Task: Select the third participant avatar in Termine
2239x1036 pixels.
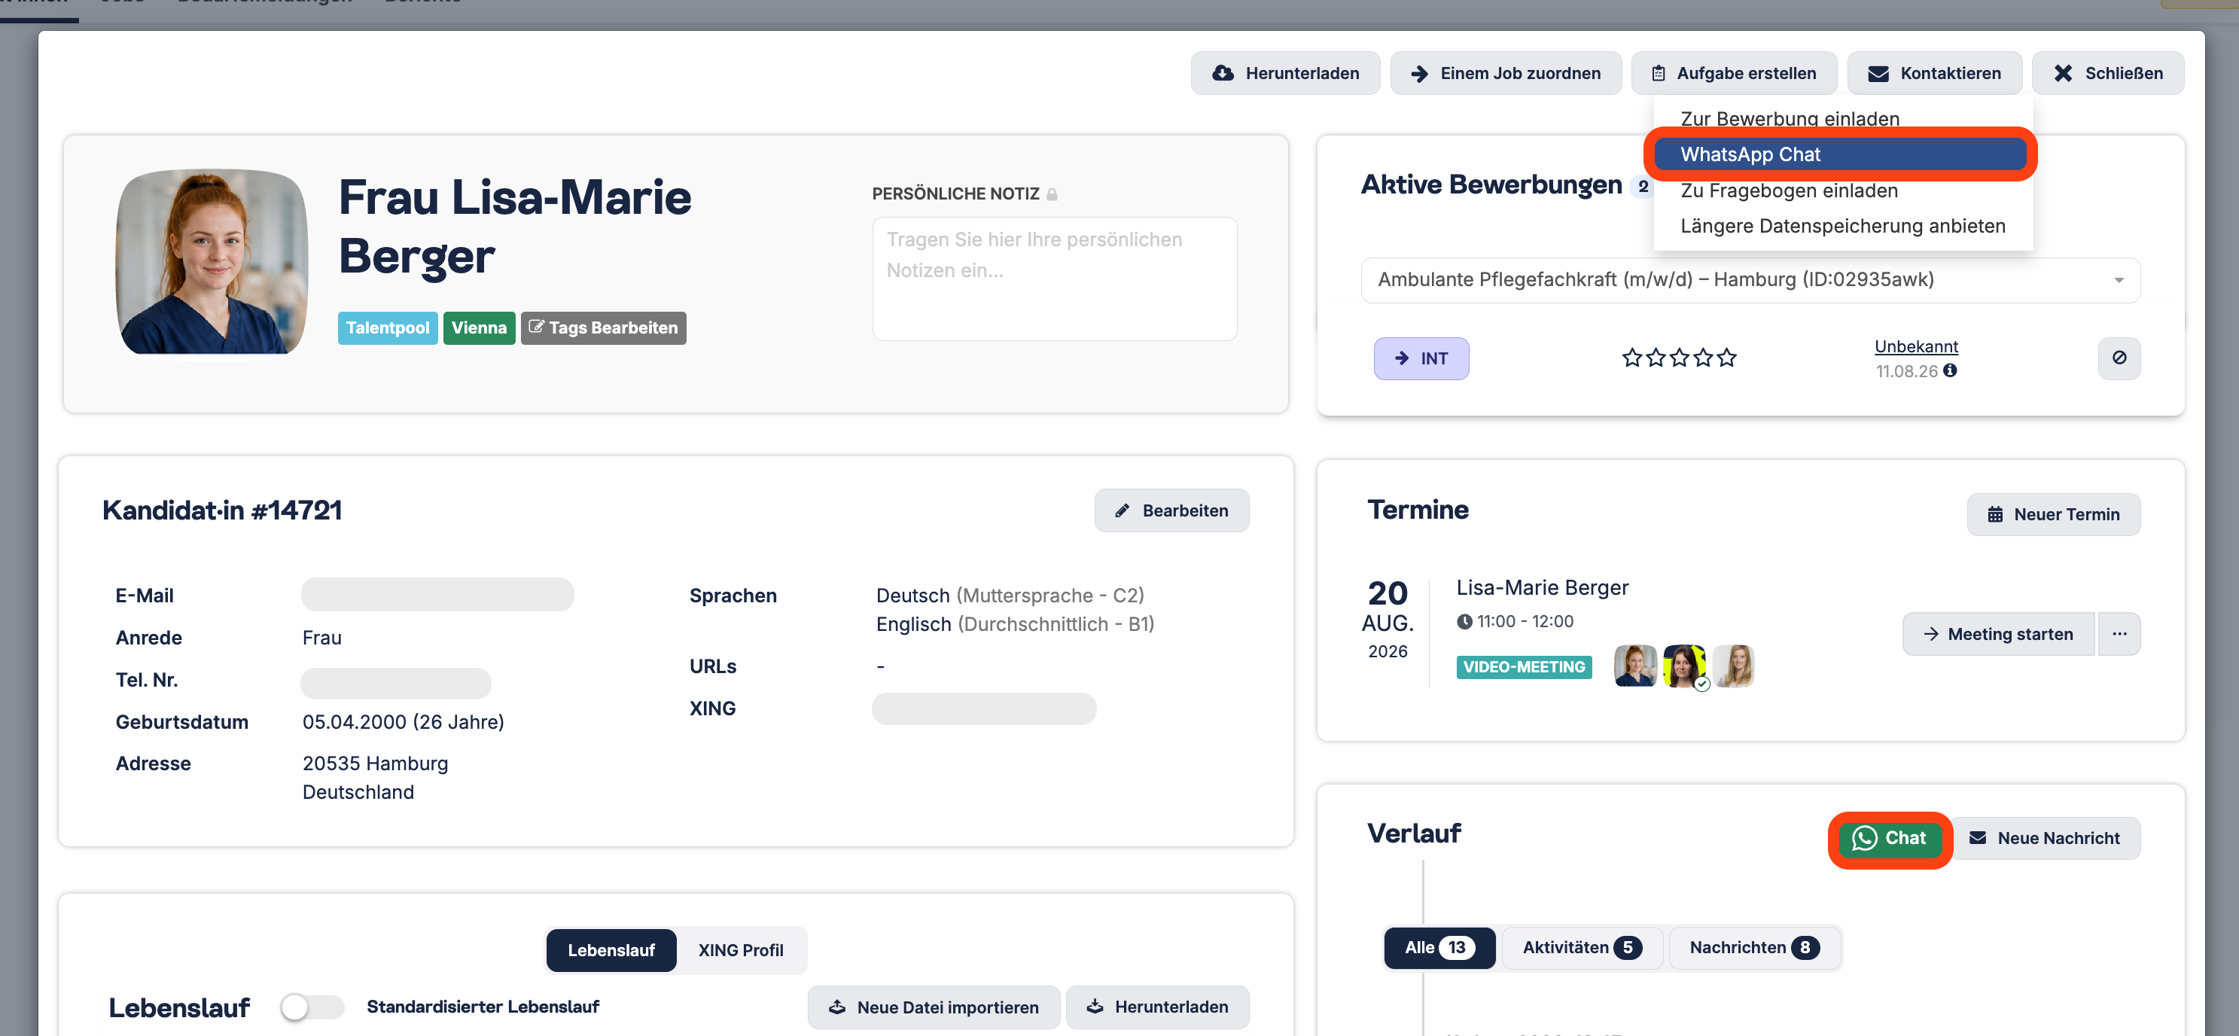Action: click(x=1734, y=666)
